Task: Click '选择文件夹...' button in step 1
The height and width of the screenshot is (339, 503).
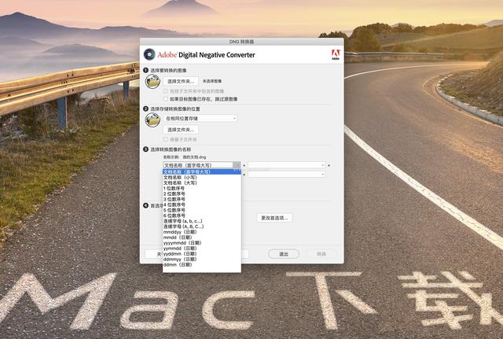Action: (x=181, y=81)
